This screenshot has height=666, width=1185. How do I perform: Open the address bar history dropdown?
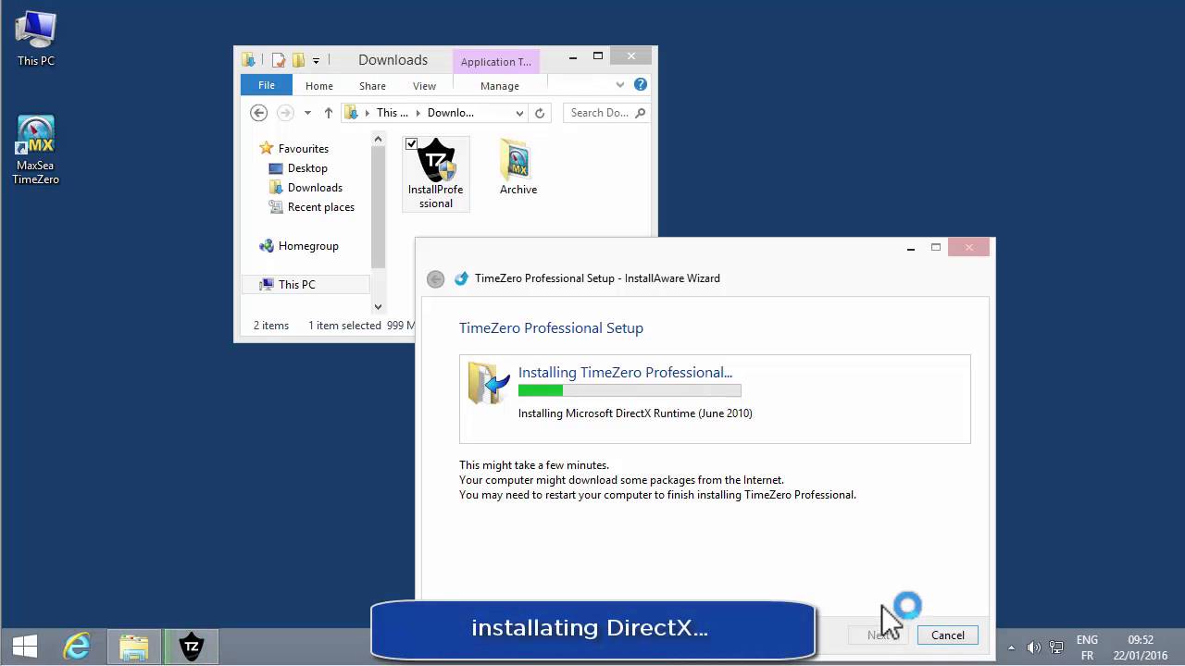tap(519, 113)
